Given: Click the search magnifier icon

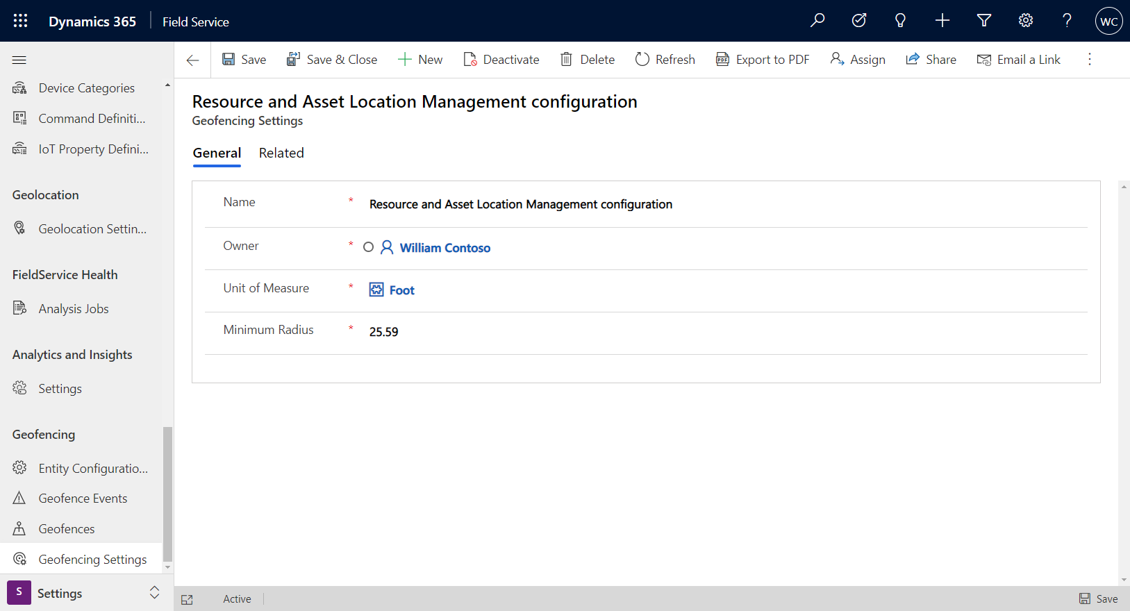Looking at the screenshot, I should pos(817,20).
